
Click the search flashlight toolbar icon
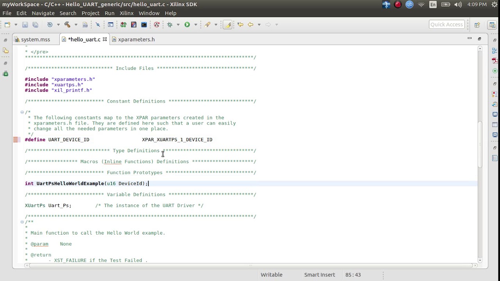pos(207,25)
